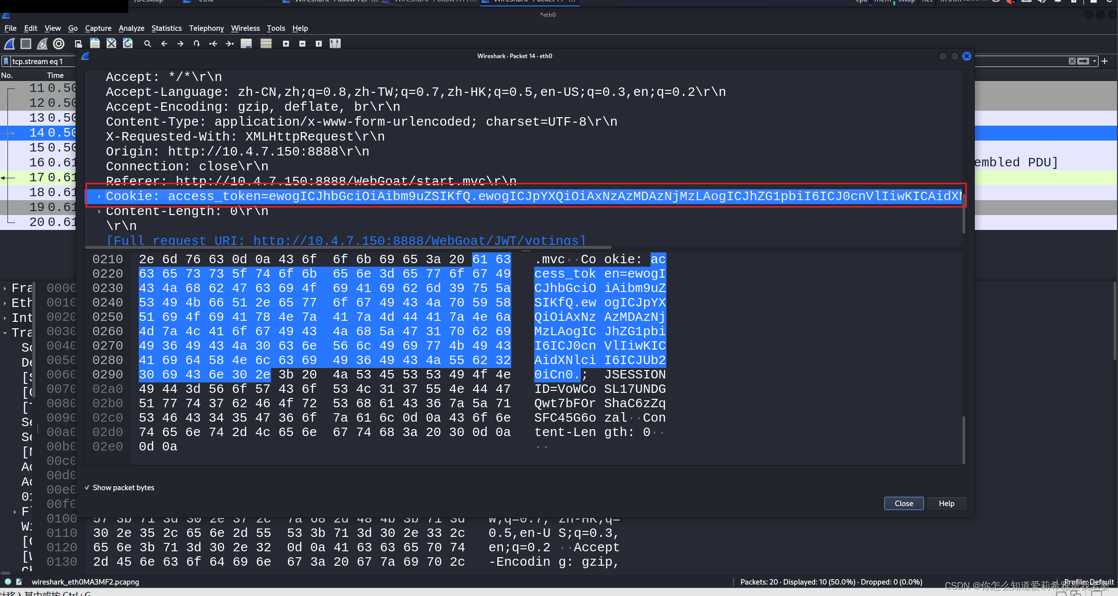Screen dimensions: 1118x596
Task: Select packet 20 in the packet list
Action: point(38,222)
